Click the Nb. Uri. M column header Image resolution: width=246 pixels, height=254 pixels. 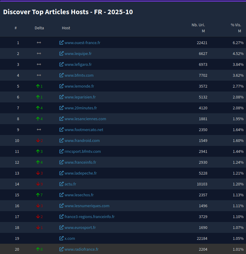coord(198,28)
